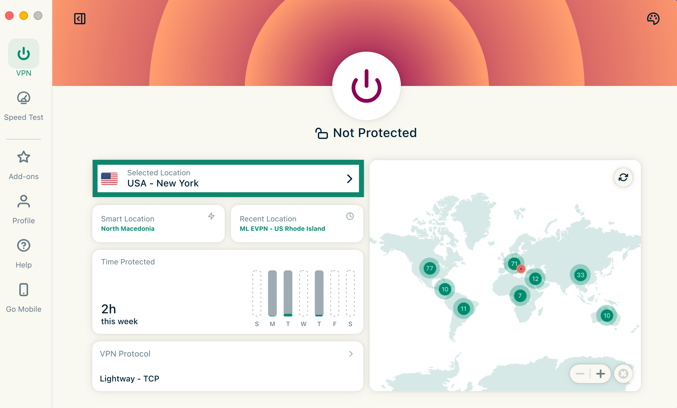Expand the VPN Protocol chevron
This screenshot has width=677, height=408.
click(351, 354)
